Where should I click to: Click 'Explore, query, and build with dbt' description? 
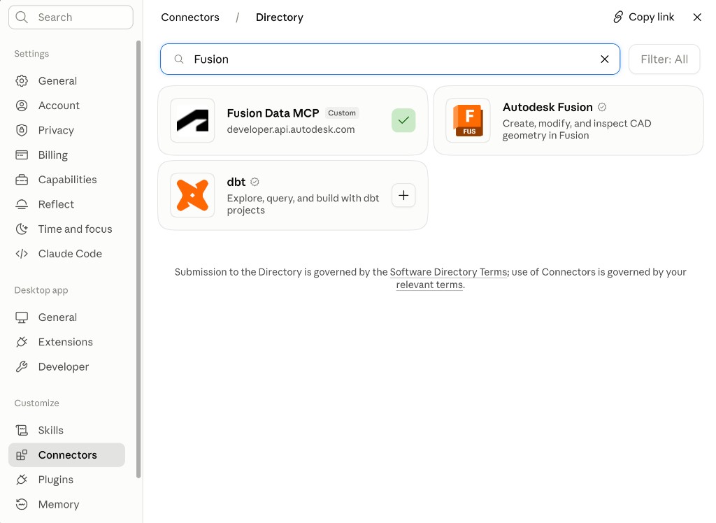pos(303,204)
